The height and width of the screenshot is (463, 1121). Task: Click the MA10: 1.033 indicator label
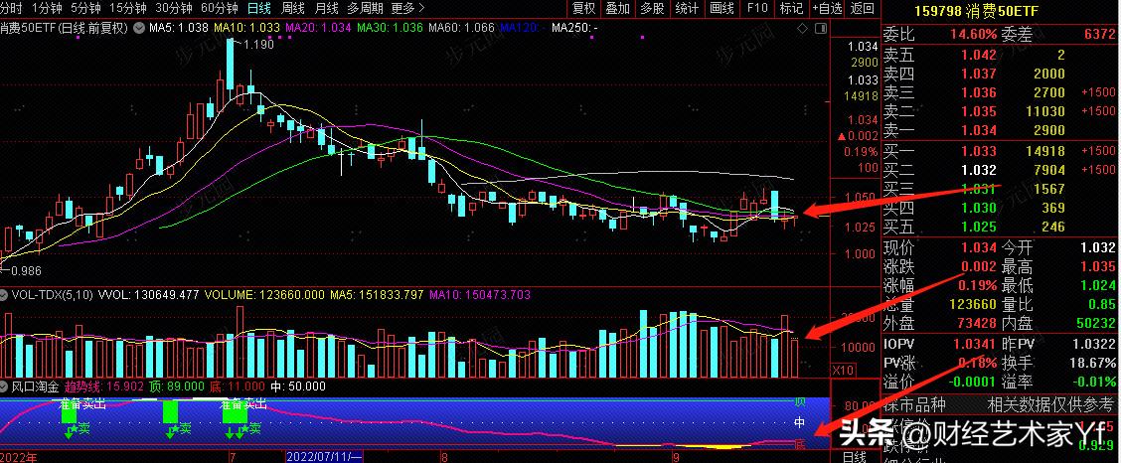pyautogui.click(x=246, y=29)
